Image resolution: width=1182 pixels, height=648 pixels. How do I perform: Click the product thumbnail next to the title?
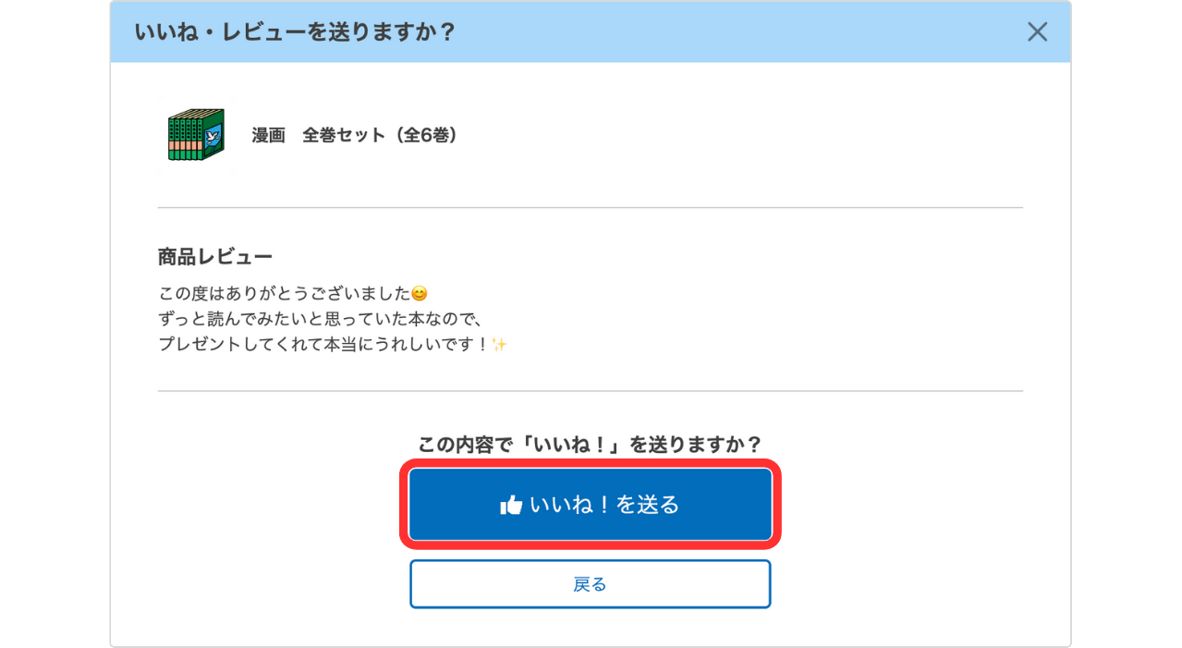pos(197,136)
